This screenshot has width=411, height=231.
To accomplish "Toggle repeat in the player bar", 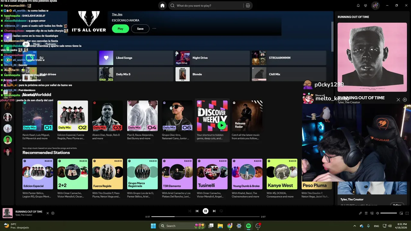I will [x=221, y=211].
